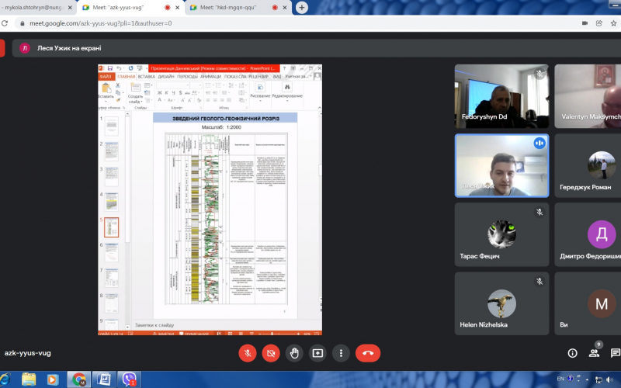Open meeting details info icon

click(x=573, y=353)
